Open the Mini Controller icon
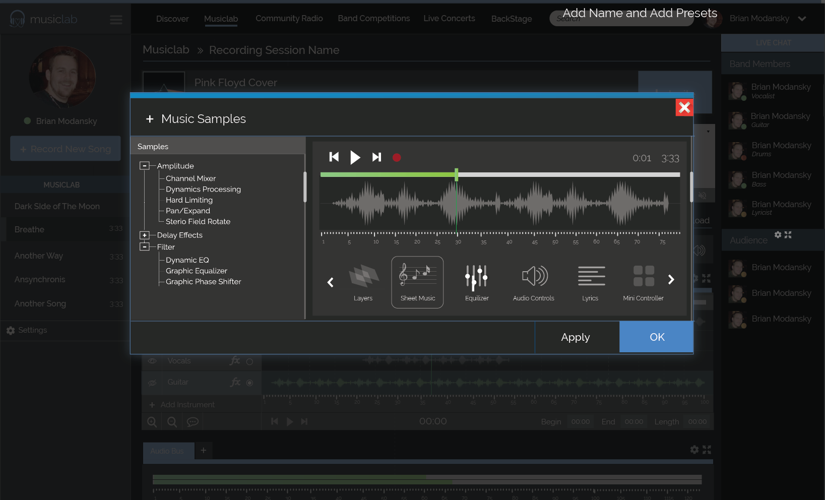Image resolution: width=825 pixels, height=500 pixels. (x=644, y=276)
